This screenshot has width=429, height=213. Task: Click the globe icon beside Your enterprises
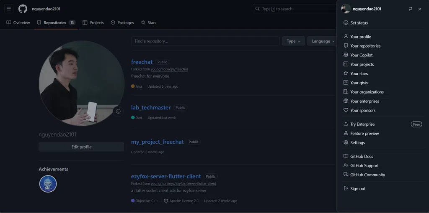[x=346, y=101]
